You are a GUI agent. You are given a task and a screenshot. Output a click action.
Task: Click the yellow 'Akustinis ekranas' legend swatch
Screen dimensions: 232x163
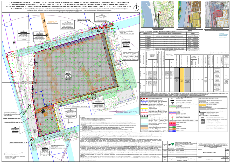point(144,109)
